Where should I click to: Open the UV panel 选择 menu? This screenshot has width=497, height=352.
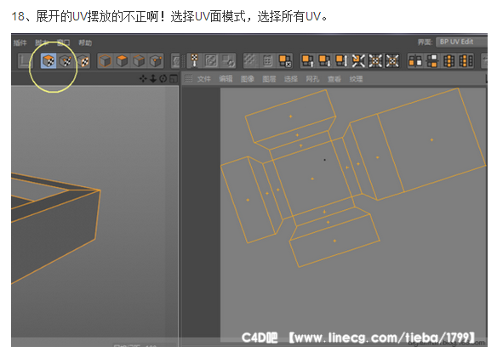[291, 79]
